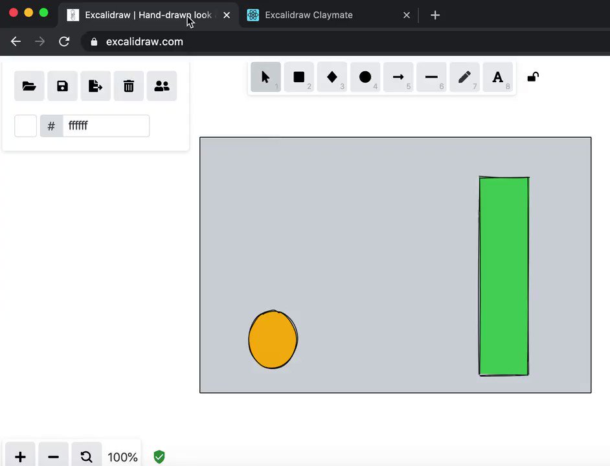Export the drawing
The width and height of the screenshot is (610, 466).
point(95,85)
